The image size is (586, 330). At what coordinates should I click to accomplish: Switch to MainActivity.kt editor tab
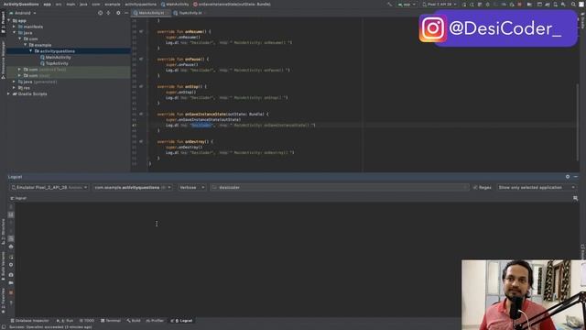151,13
